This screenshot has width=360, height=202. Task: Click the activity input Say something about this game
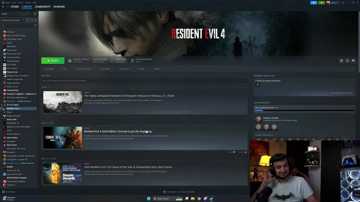coord(145,81)
